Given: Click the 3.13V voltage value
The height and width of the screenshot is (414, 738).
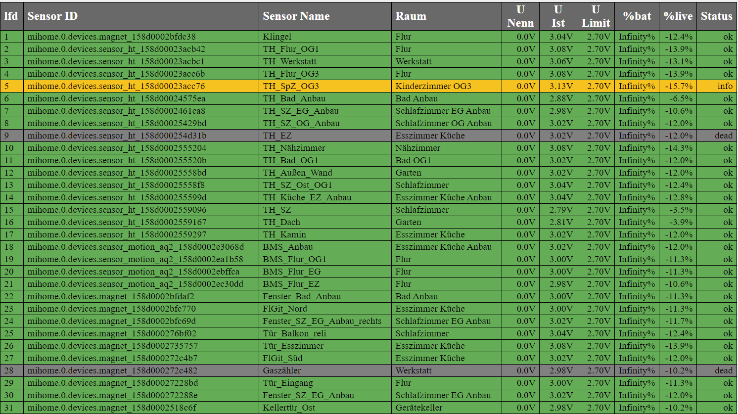Looking at the screenshot, I should pos(561,86).
